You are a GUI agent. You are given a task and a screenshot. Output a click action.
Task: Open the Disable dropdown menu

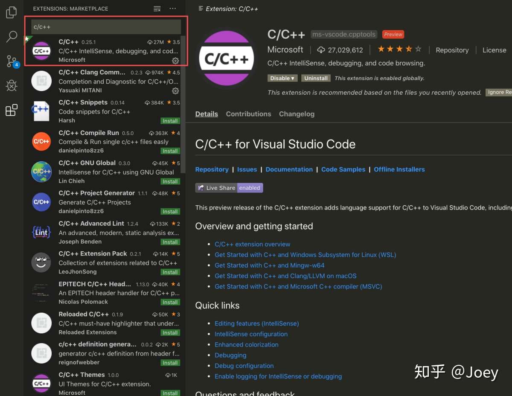282,78
